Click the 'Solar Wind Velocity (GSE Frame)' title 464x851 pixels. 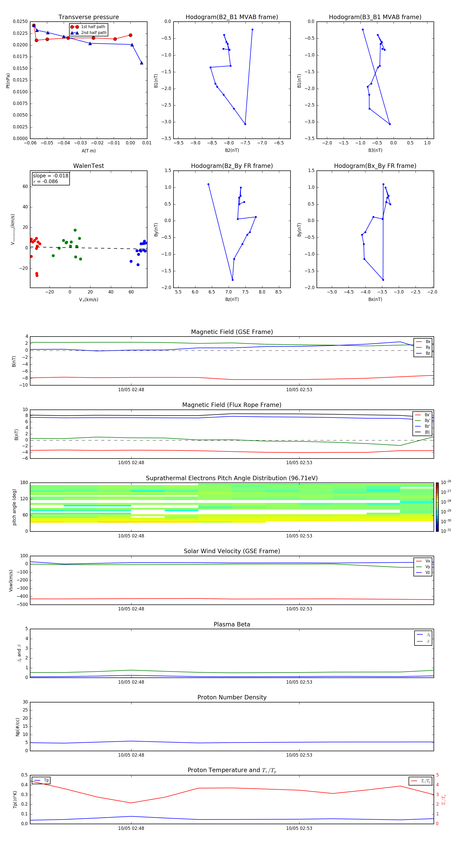tap(232, 551)
